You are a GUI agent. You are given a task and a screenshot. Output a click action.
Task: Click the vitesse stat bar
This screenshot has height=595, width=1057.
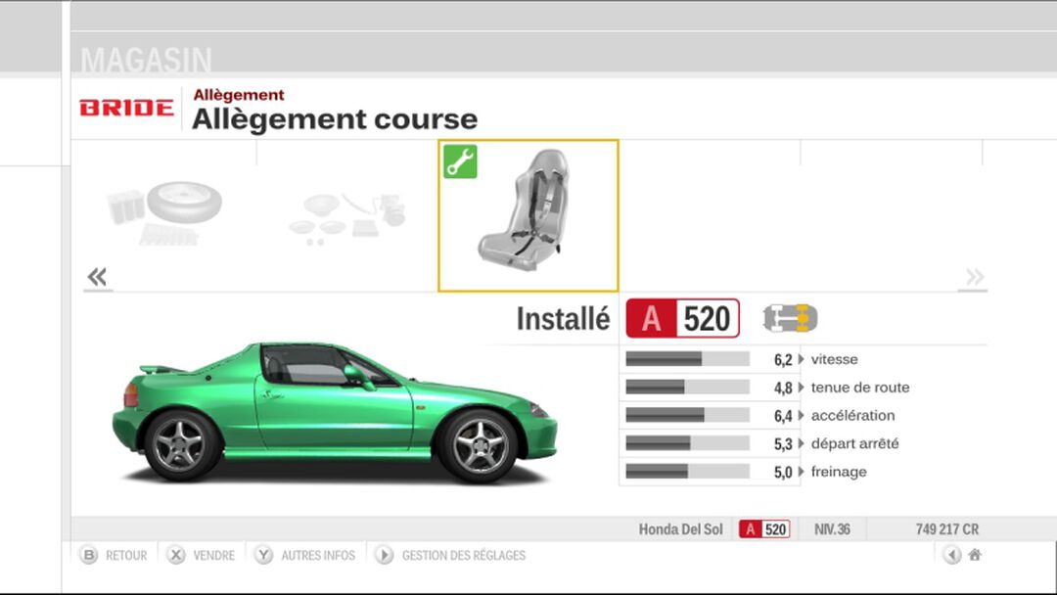[x=688, y=359]
